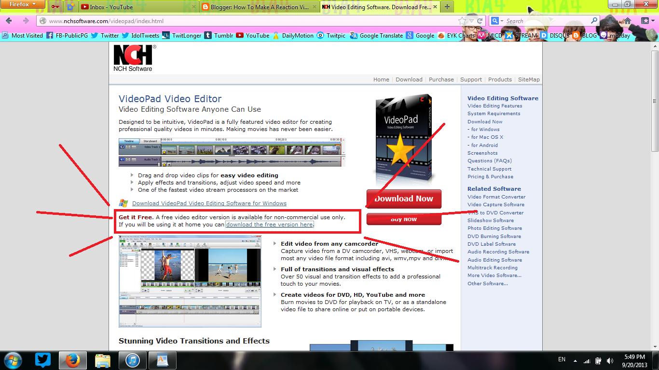Open the Google Translate bookmark
659x370 pixels.
coord(376,36)
